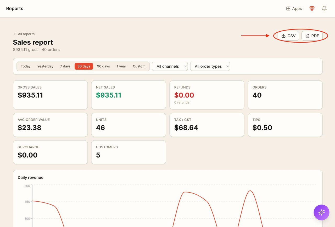Click the Orders card showing 40

[285, 95]
